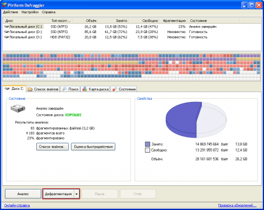Open the Действие menu
264x210 pixels.
tap(10, 12)
